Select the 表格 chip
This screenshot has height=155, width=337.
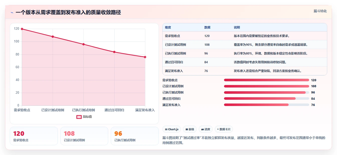click(190, 129)
